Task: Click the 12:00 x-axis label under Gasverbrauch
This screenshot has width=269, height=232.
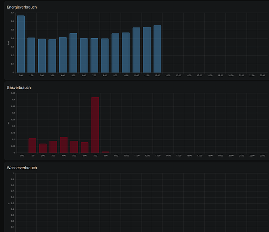Action: (148, 156)
